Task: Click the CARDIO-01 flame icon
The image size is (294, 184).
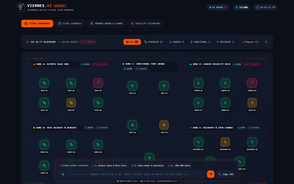Action: point(198,83)
